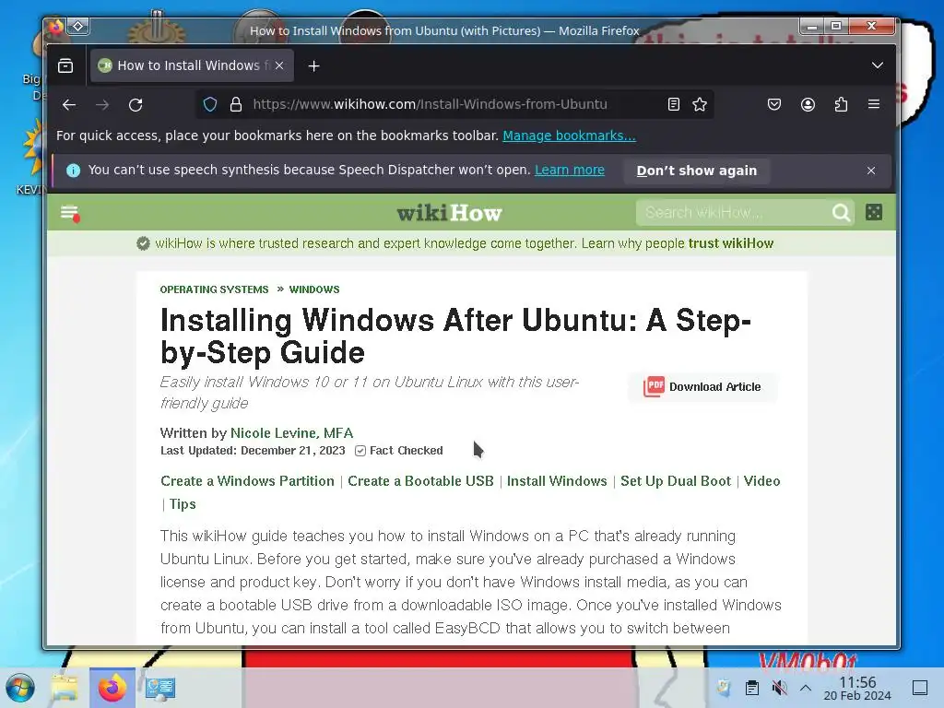
Task: Reload the current wikiHow page
Action: 136,105
